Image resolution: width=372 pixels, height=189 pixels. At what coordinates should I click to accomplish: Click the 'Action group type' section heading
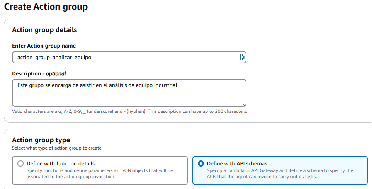pos(41,140)
